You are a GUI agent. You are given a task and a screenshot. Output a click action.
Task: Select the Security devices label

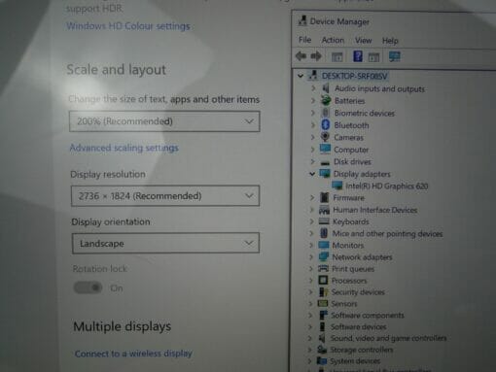358,292
